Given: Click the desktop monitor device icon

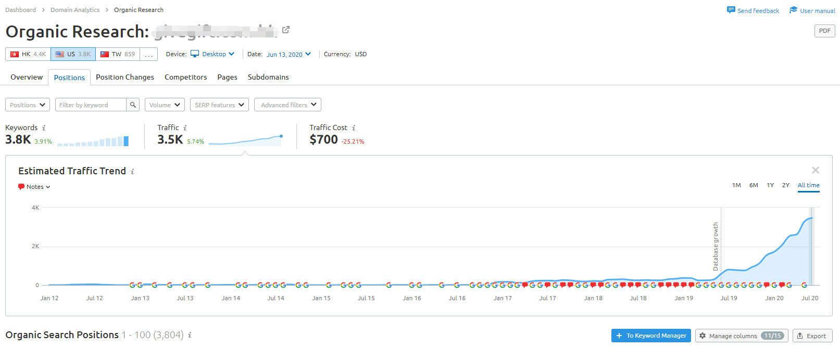Looking at the screenshot, I should [195, 54].
